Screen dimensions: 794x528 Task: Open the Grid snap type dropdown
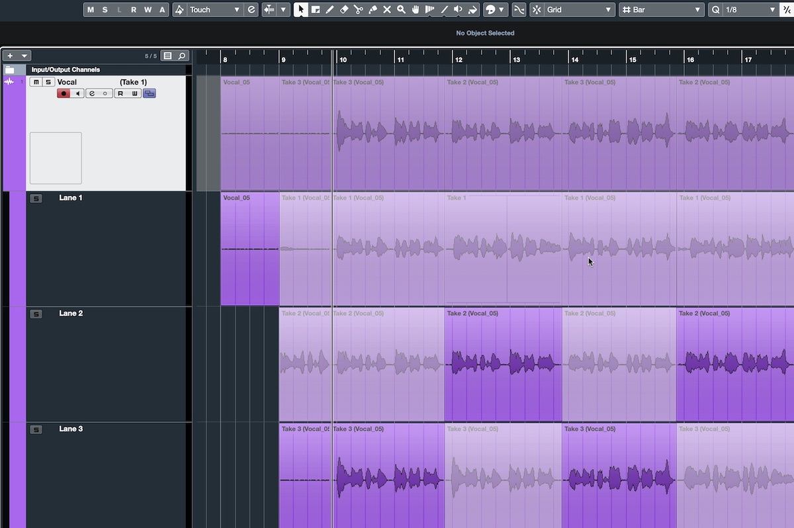(x=580, y=10)
